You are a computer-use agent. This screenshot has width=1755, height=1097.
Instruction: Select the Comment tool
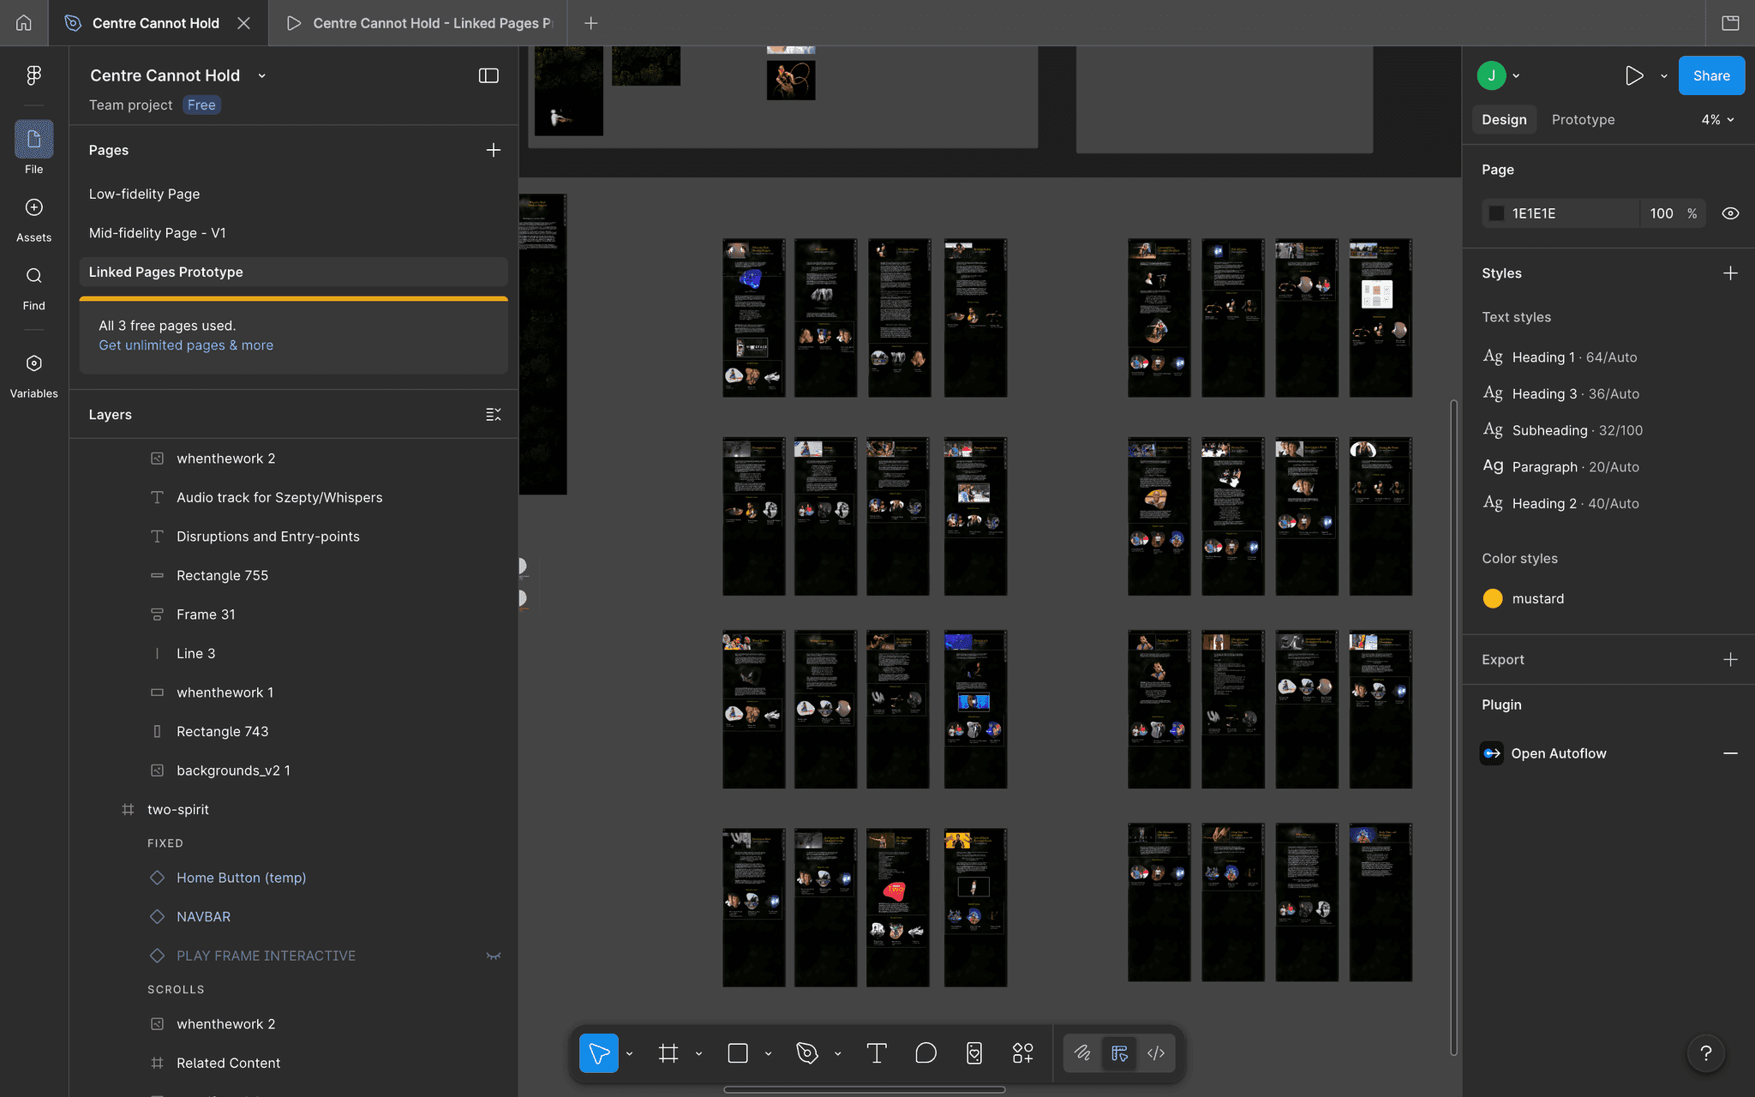pyautogui.click(x=925, y=1053)
